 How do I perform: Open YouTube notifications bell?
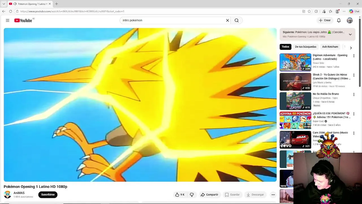click(339, 20)
